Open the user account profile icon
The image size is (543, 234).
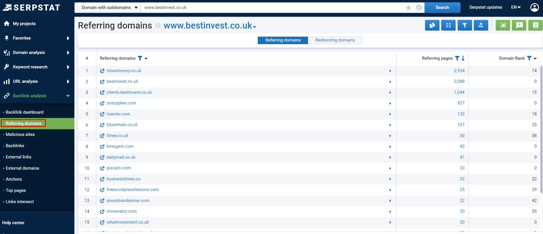pyautogui.click(x=535, y=8)
